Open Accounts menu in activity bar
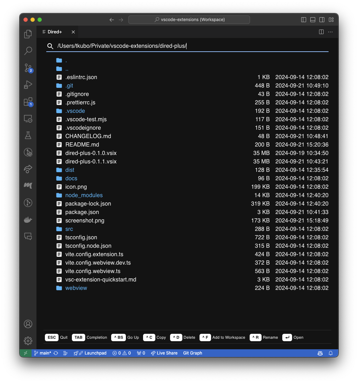 pos(28,324)
